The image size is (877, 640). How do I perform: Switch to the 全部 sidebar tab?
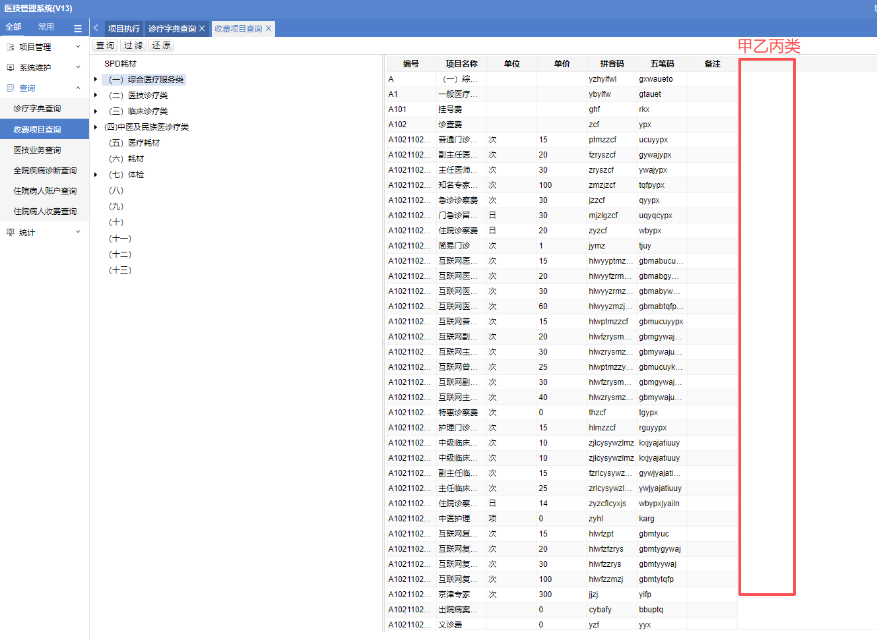[13, 27]
